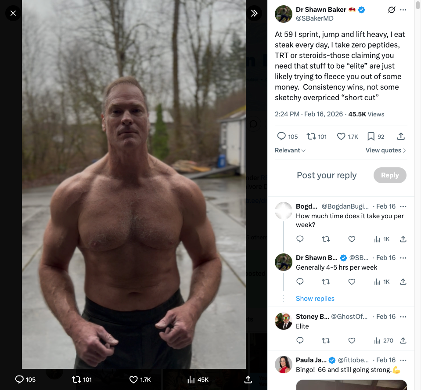The height and width of the screenshot is (390, 421).
Task: Focus the Post your reply field
Action: pos(327,175)
